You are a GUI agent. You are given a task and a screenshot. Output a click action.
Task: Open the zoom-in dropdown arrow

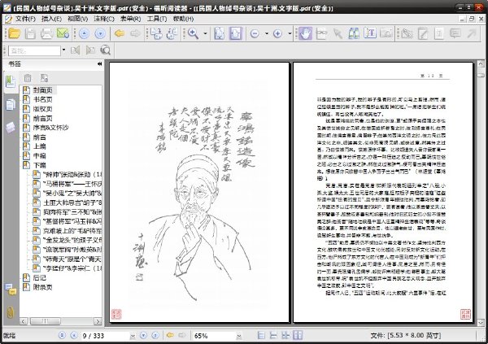[x=290, y=33]
